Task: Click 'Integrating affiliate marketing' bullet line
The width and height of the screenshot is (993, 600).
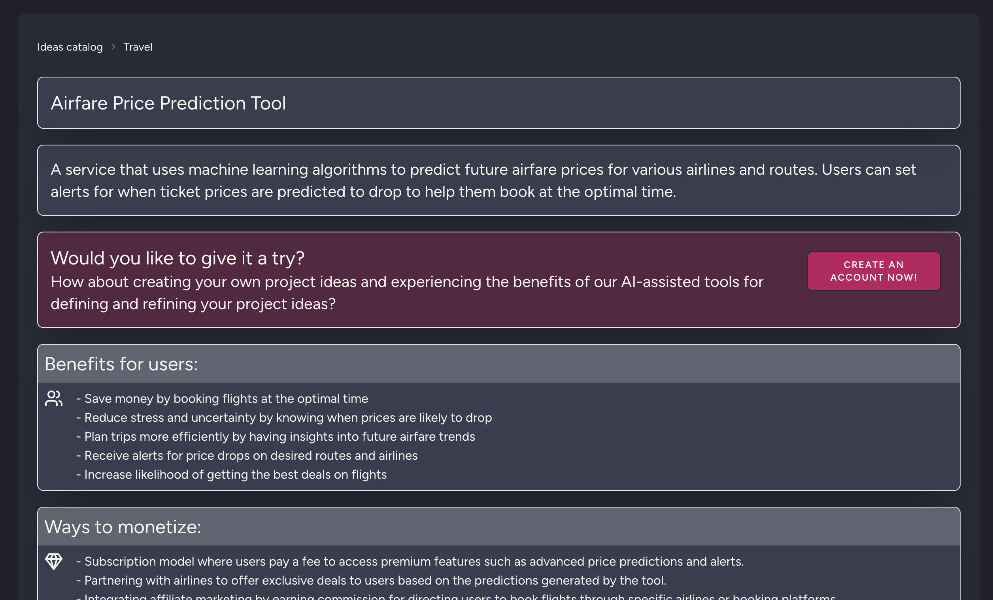Action: [456, 596]
